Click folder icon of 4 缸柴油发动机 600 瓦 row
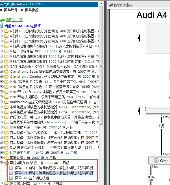Viewport: 170px width, 185px height. click(6, 46)
